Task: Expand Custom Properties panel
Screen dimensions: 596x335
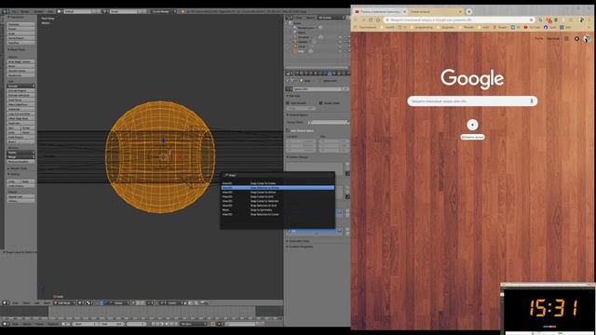Action: (300, 247)
